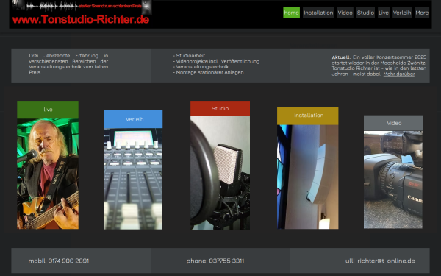This screenshot has width=441, height=276.
Task: Open the studio microphone photo
Action: pos(220,173)
